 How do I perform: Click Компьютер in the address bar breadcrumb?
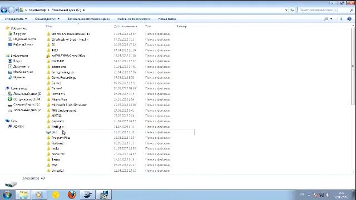(37, 10)
